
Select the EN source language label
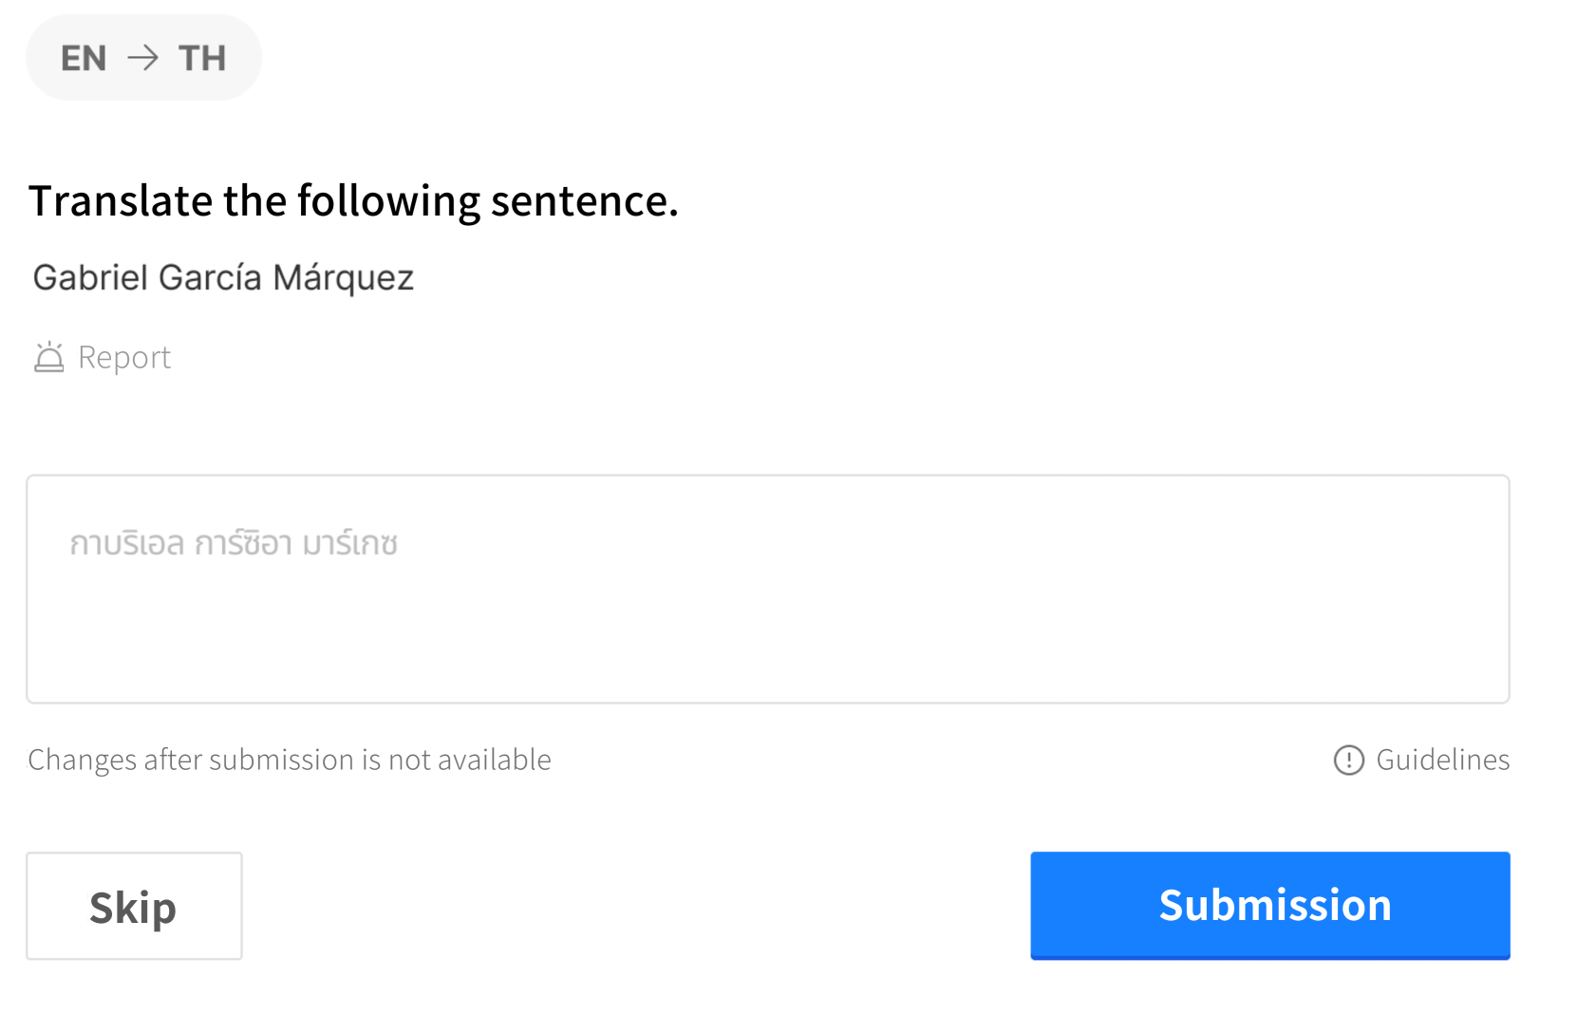84,58
